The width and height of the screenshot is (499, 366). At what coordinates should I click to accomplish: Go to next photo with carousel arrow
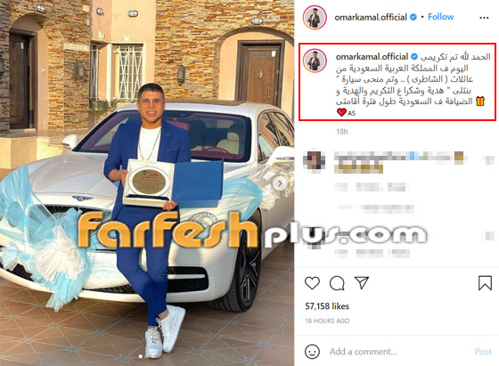tap(280, 183)
